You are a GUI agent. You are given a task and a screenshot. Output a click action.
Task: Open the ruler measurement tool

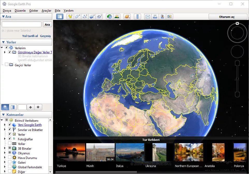click(137, 17)
